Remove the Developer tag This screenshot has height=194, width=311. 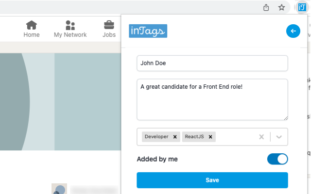(175, 137)
